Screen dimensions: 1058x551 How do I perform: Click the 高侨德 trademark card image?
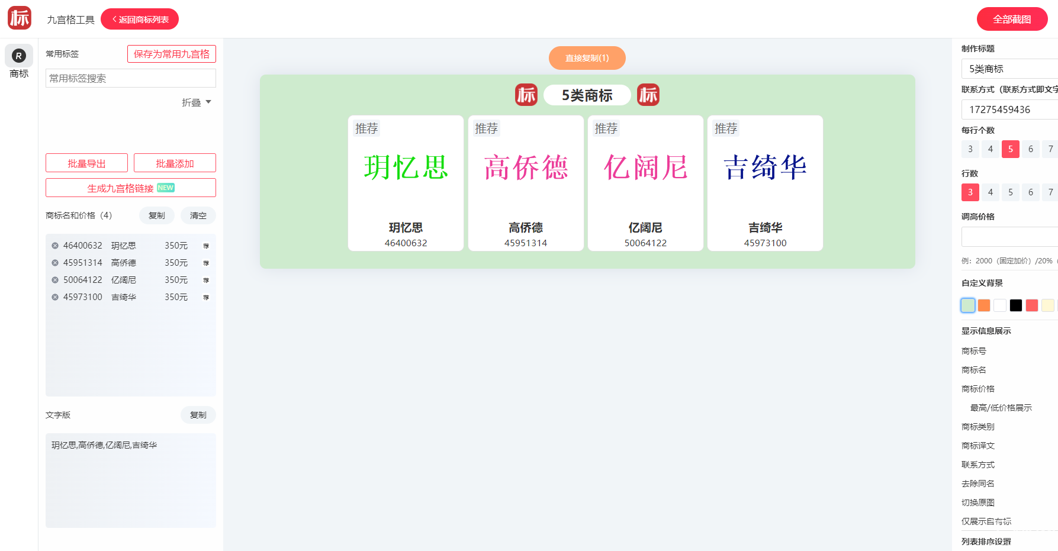point(526,167)
